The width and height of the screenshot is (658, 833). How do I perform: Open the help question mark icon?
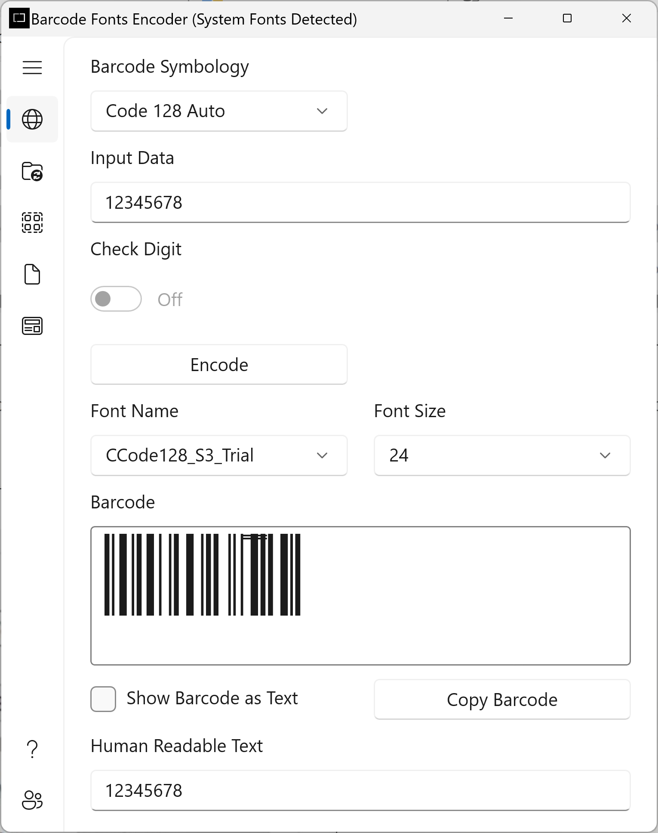(x=32, y=749)
